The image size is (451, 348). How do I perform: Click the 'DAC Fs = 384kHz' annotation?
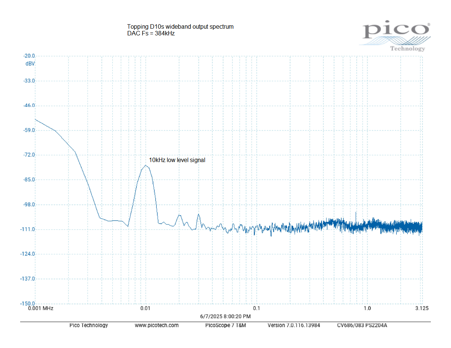coord(151,33)
